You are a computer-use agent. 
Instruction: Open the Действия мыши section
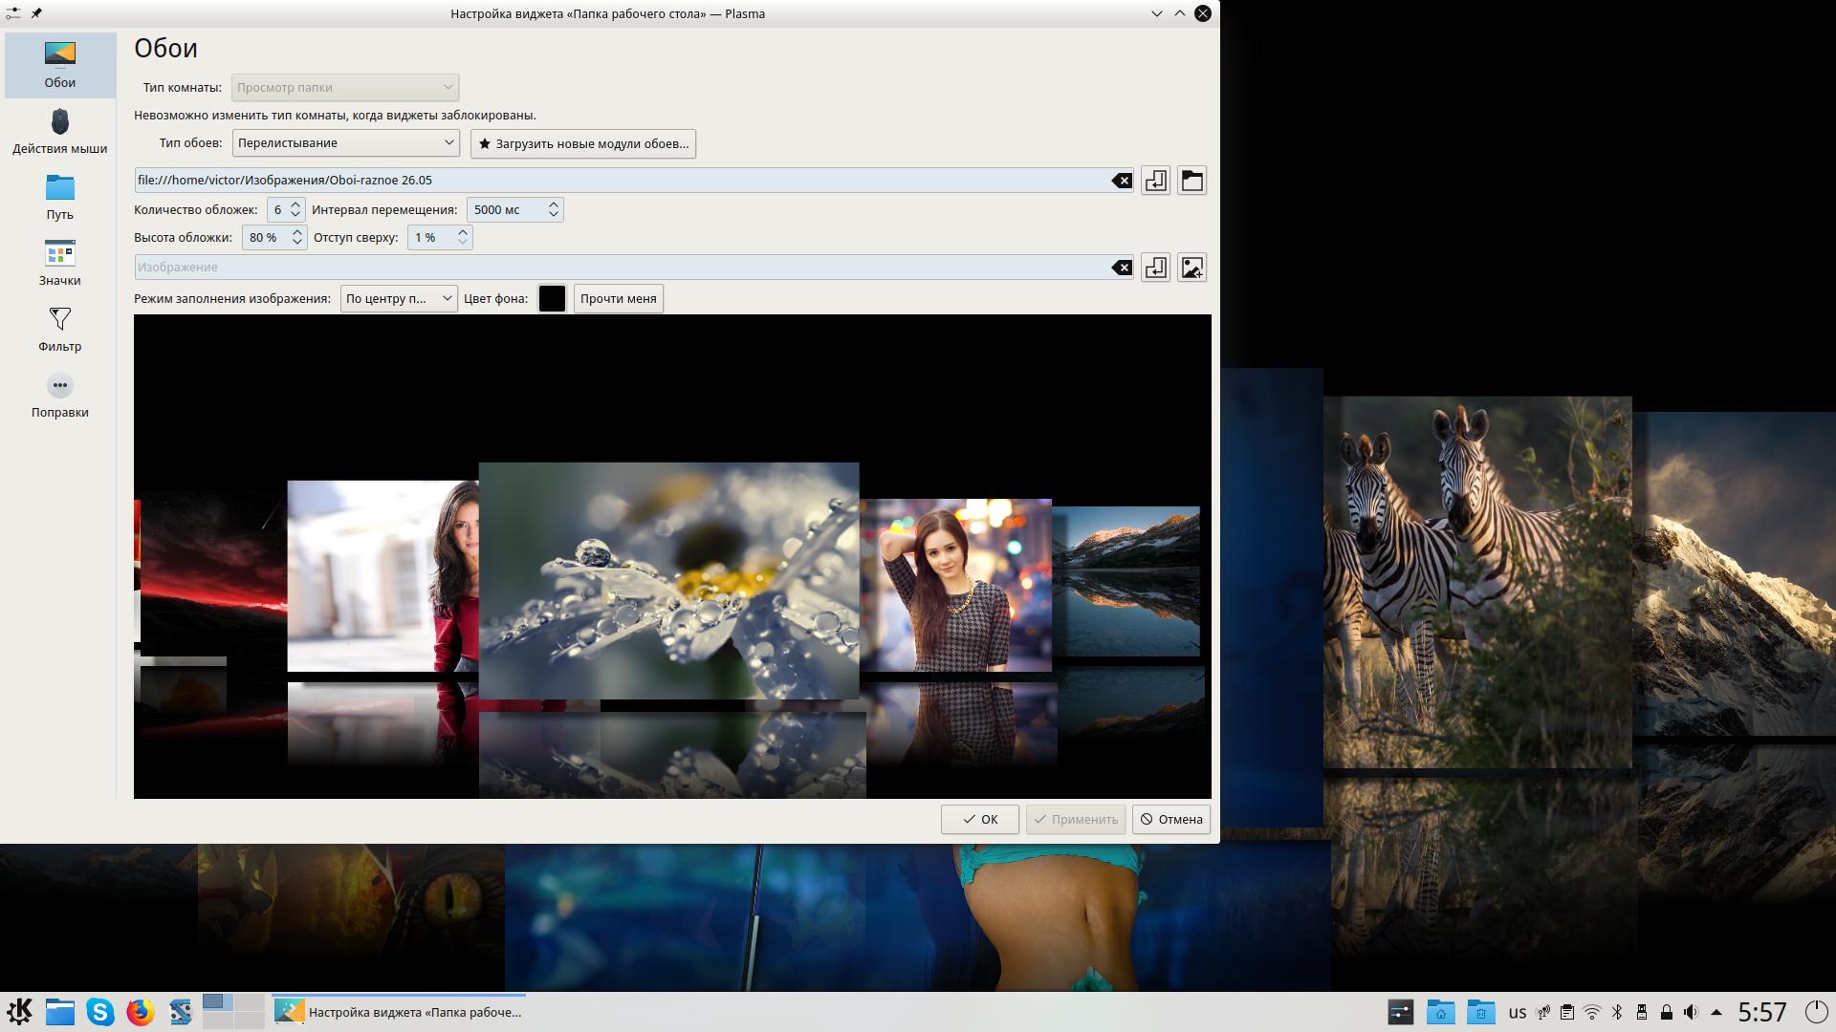point(59,131)
